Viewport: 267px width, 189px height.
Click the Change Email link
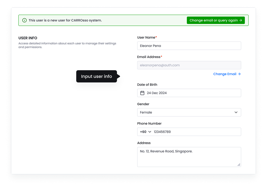(x=225, y=74)
